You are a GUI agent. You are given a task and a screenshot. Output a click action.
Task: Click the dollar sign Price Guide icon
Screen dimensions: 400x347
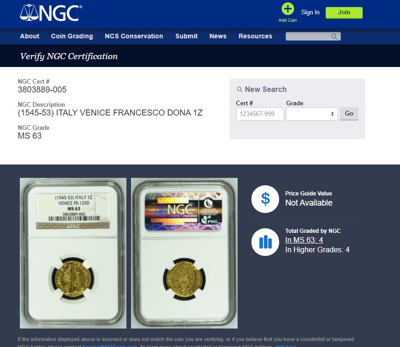tap(265, 199)
